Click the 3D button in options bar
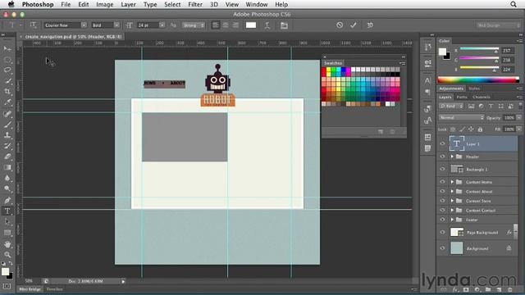Viewport: 525px width, 295px height. [x=370, y=25]
